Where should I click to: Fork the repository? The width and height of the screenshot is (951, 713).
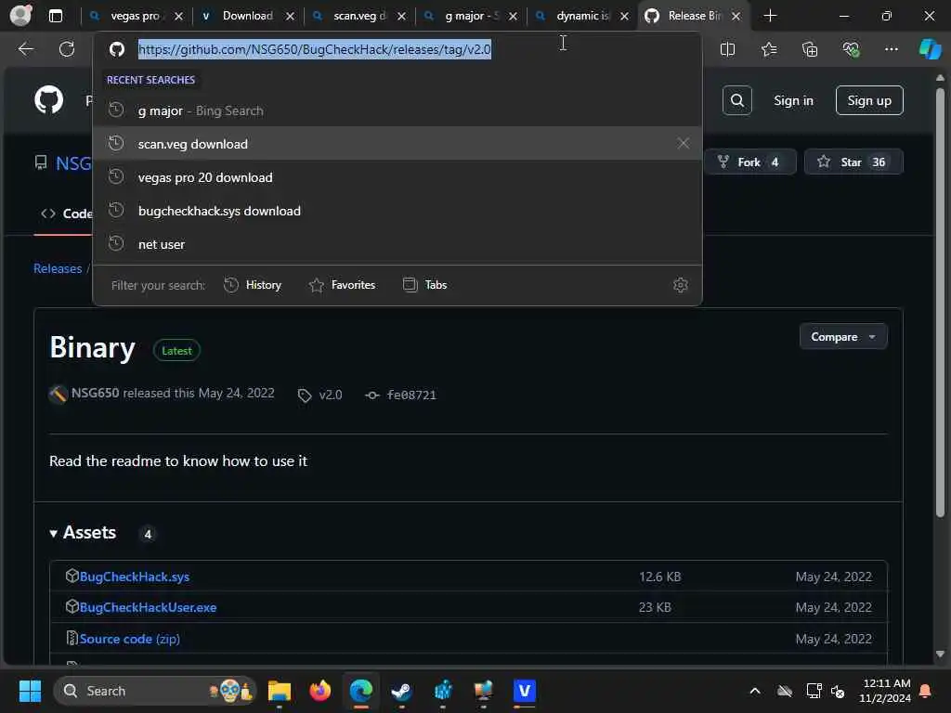pos(749,162)
